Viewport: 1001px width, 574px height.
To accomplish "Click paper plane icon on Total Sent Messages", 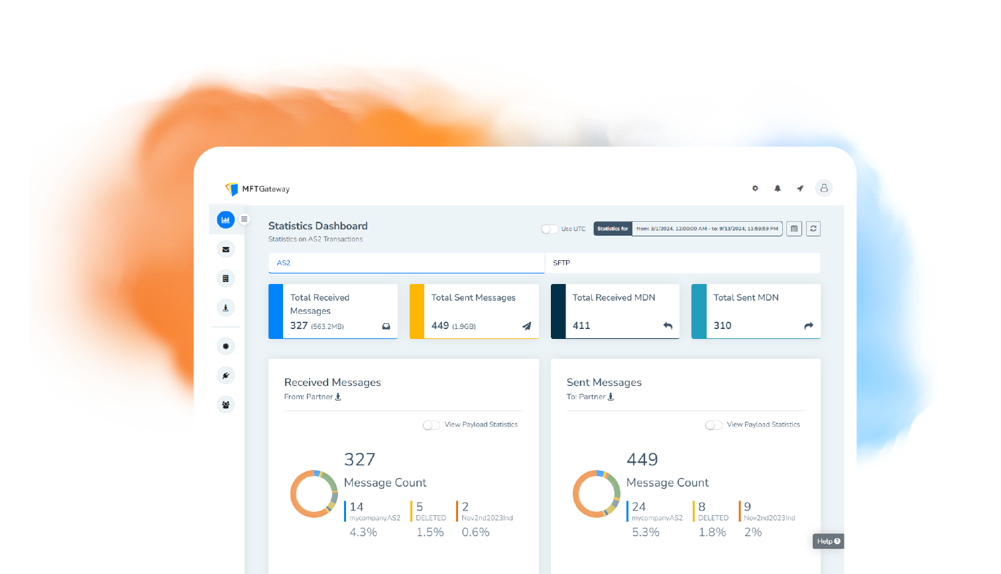I will (x=526, y=326).
